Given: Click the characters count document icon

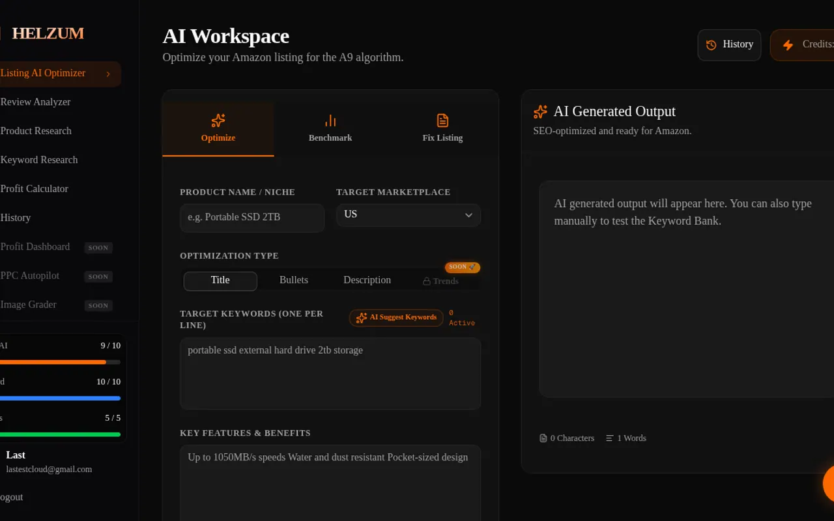Looking at the screenshot, I should [543, 438].
